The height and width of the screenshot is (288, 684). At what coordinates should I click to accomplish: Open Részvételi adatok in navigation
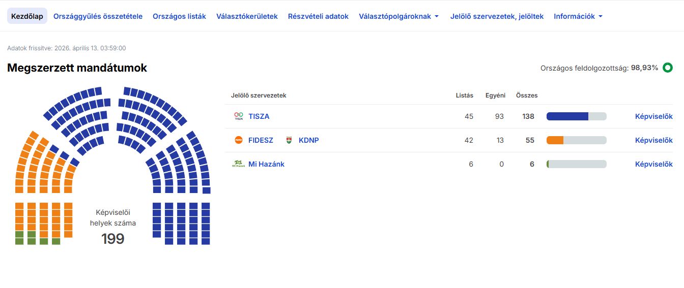pyautogui.click(x=318, y=16)
